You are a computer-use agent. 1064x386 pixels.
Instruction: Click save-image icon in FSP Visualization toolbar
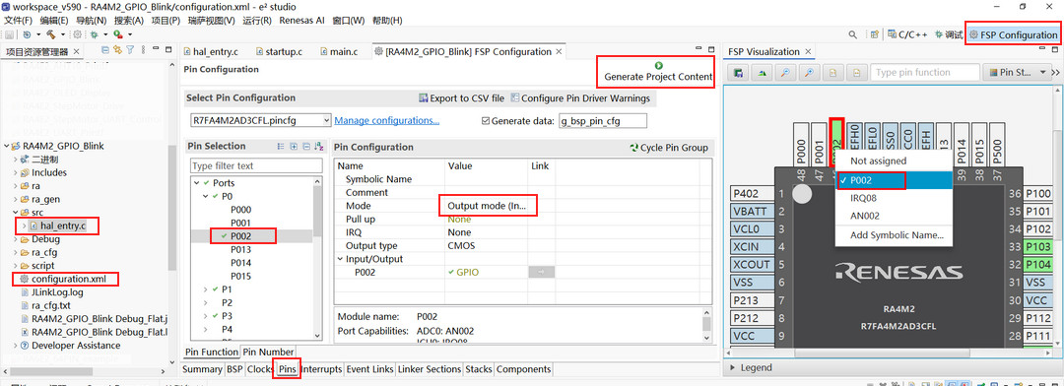pos(738,73)
